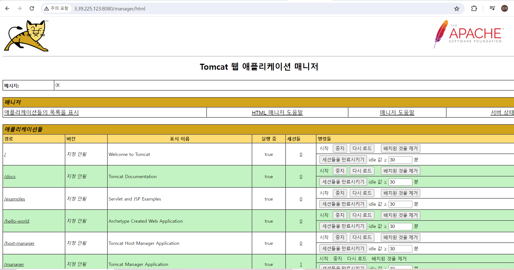Expire sessions for Welcome to Tomcat
The image size is (514, 270).
[343, 160]
